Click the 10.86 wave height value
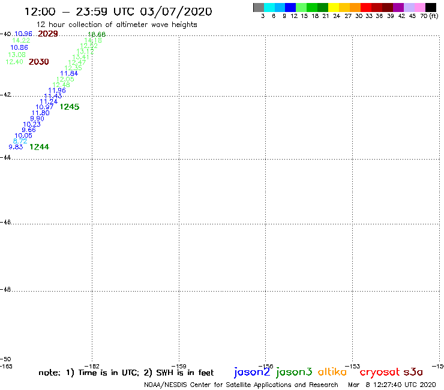This screenshot has height=390, width=444. coord(19,47)
